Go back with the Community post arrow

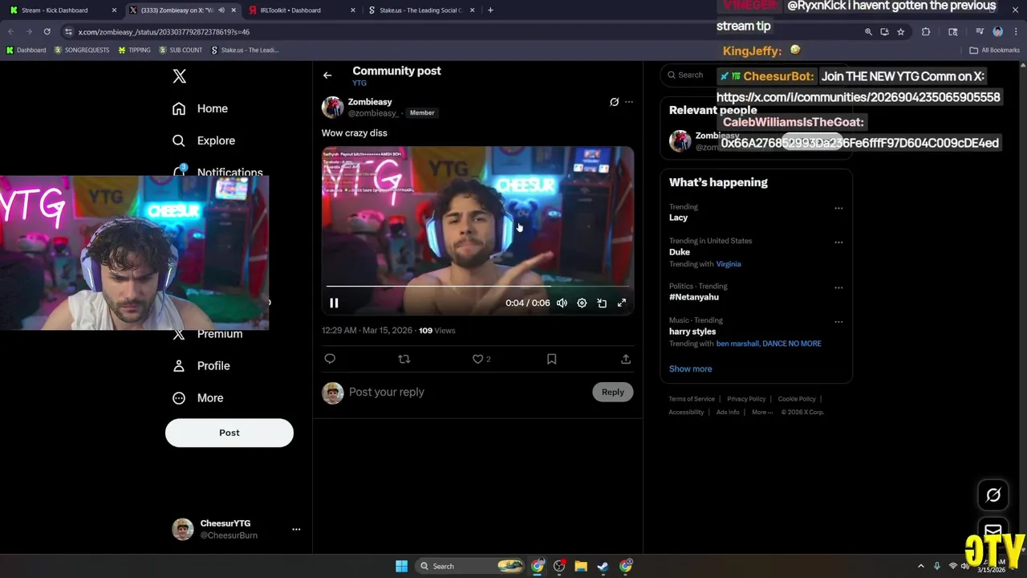coord(327,75)
